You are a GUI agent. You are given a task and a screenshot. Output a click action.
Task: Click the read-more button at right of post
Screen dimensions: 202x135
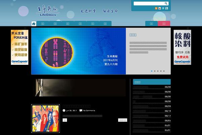coord(123,120)
